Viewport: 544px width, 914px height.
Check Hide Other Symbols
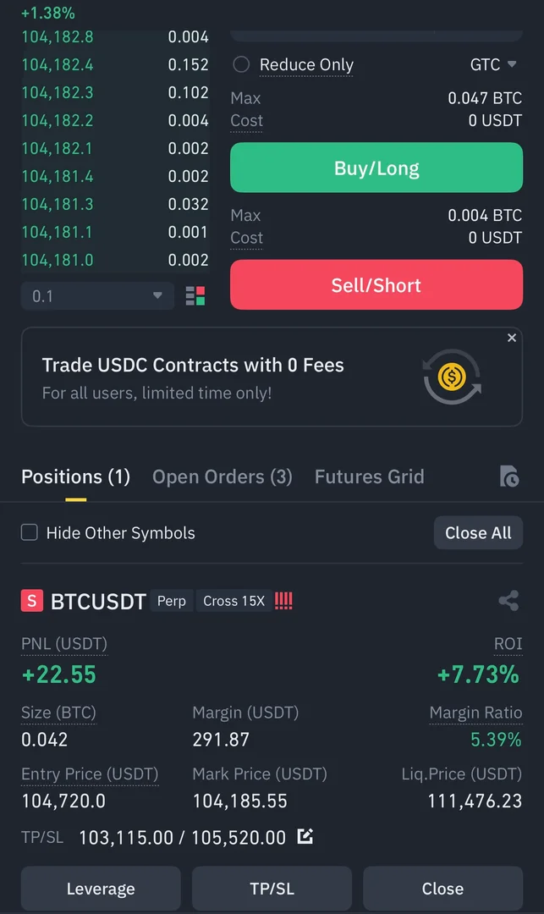[30, 532]
